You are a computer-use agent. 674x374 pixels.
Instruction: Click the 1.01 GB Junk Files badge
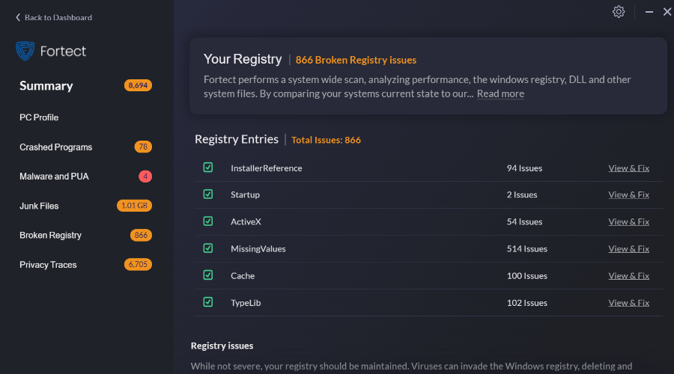[134, 206]
